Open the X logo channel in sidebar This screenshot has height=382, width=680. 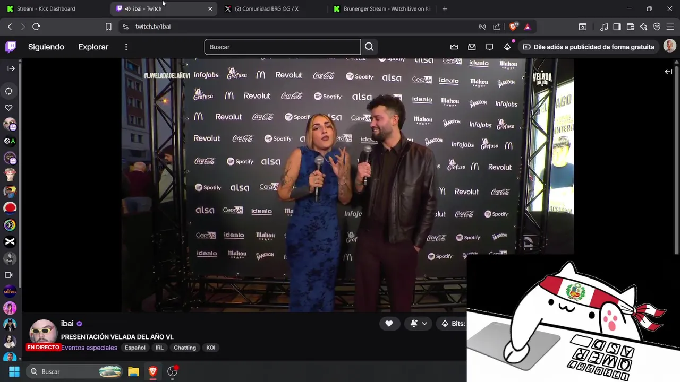point(10,241)
